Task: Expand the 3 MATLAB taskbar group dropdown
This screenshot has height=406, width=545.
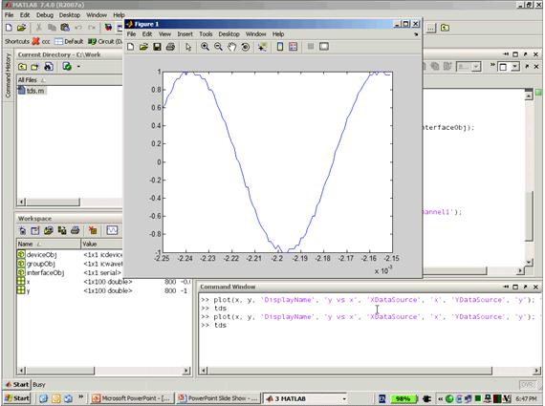Action: 344,398
